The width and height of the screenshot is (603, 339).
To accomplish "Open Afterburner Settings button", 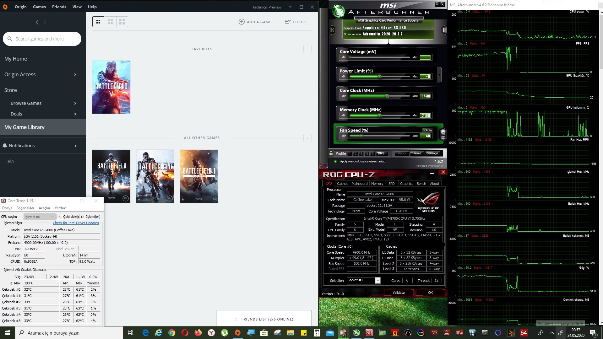I will pos(432,153).
